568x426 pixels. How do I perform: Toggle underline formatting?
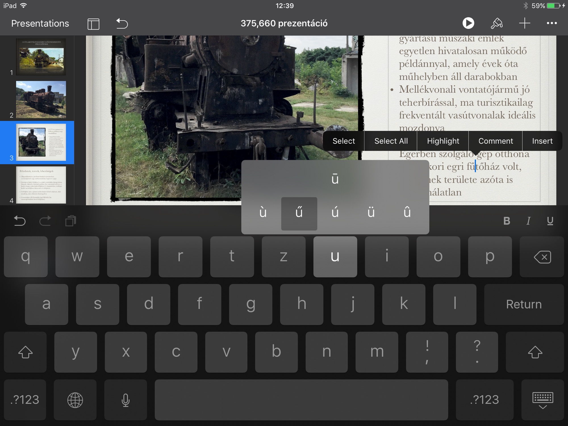coord(550,221)
